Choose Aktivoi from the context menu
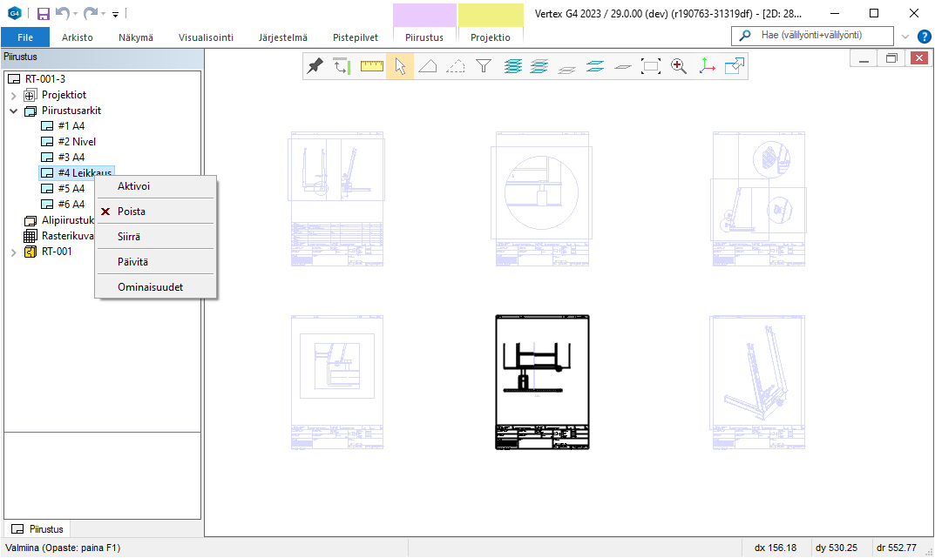Viewport: 935px width, 558px height. (133, 186)
